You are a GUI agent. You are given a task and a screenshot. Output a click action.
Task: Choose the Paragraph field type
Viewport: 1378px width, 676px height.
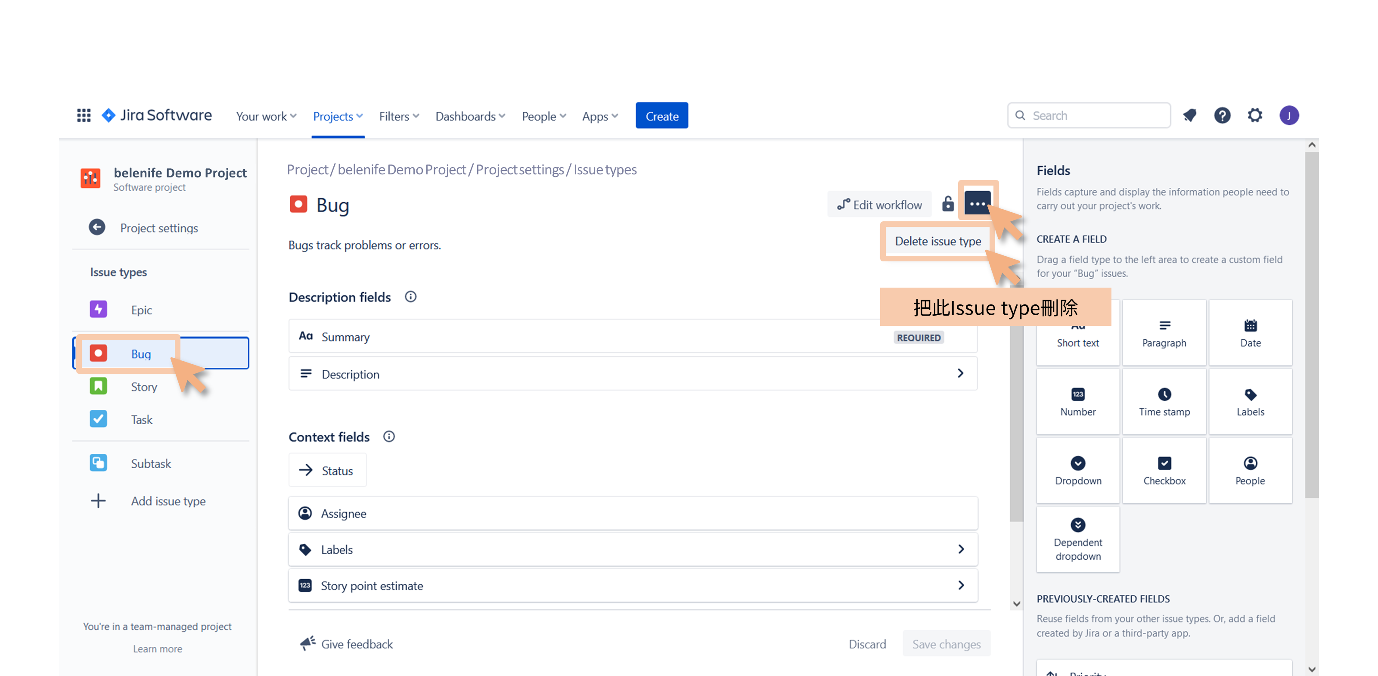tap(1164, 333)
